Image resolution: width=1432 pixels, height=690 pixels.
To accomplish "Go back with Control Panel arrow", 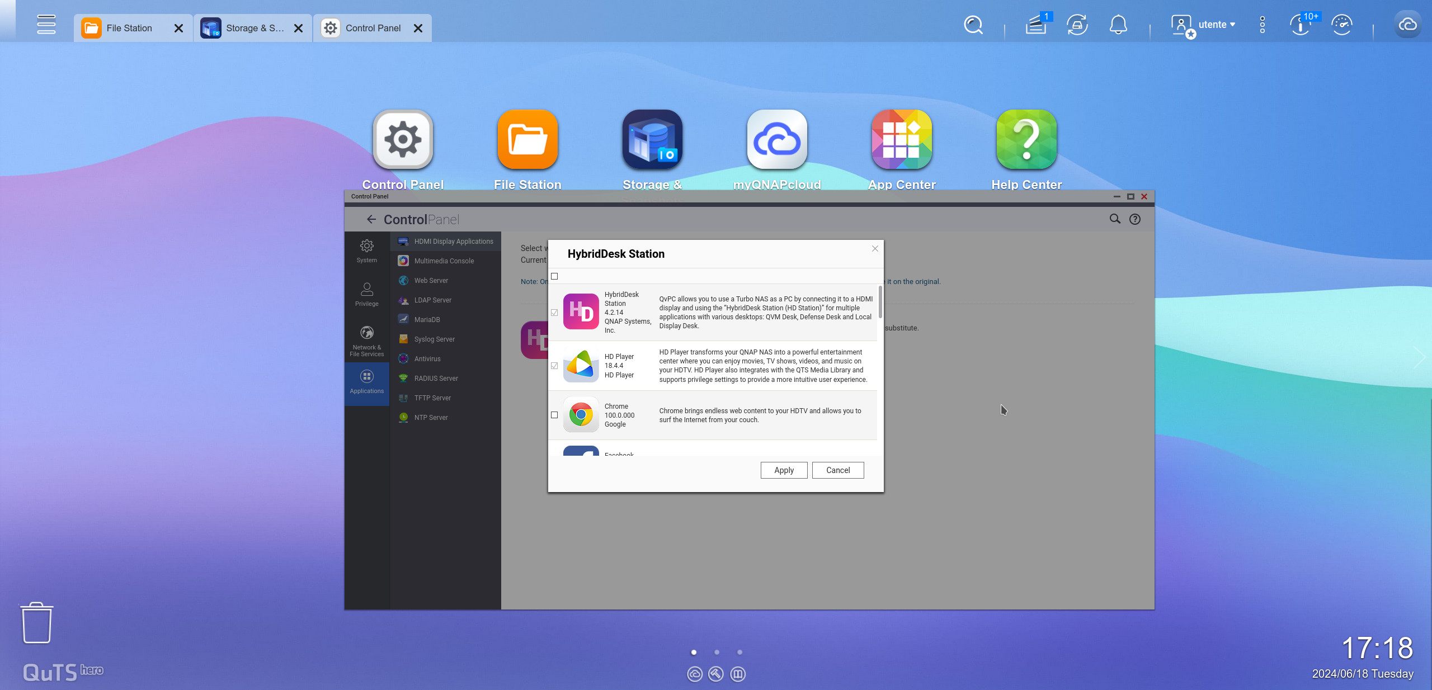I will pos(371,219).
